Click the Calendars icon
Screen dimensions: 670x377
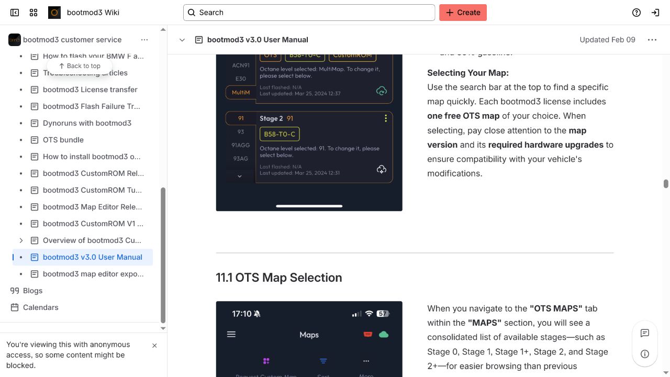click(15, 307)
